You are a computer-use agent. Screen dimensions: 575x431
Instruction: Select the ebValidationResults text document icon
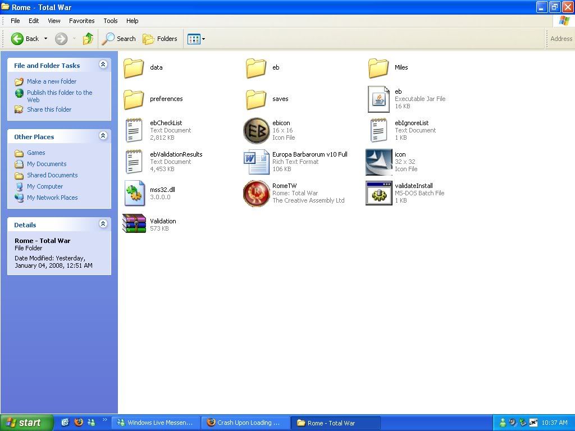134,162
